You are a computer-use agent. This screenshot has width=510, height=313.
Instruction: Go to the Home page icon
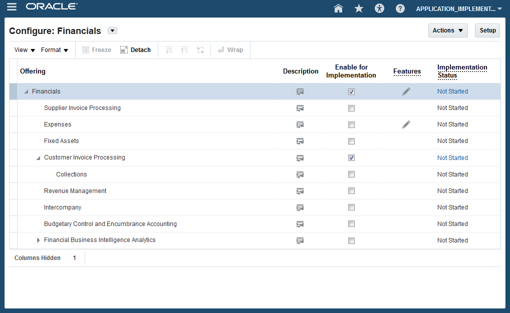tap(338, 8)
